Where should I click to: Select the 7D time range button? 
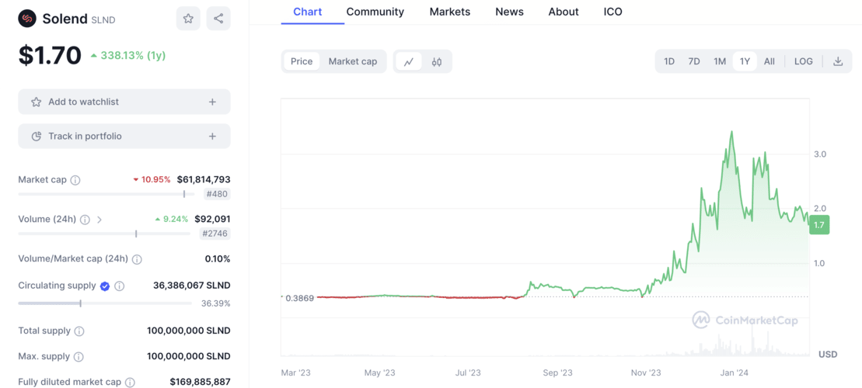(x=694, y=61)
